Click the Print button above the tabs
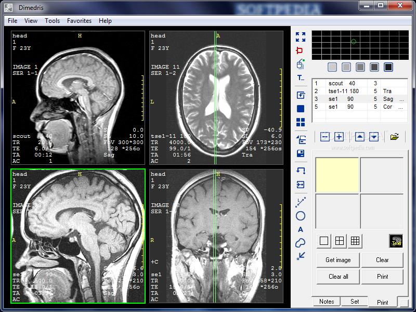The width and height of the screenshot is (416, 312). 382,277
